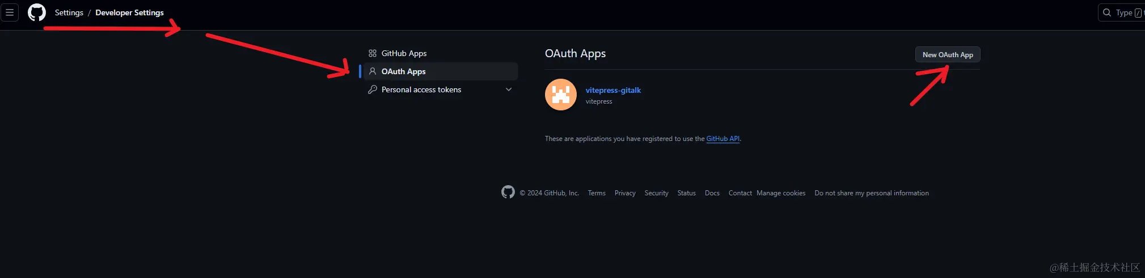Click the search magnifier icon

coord(1106,12)
